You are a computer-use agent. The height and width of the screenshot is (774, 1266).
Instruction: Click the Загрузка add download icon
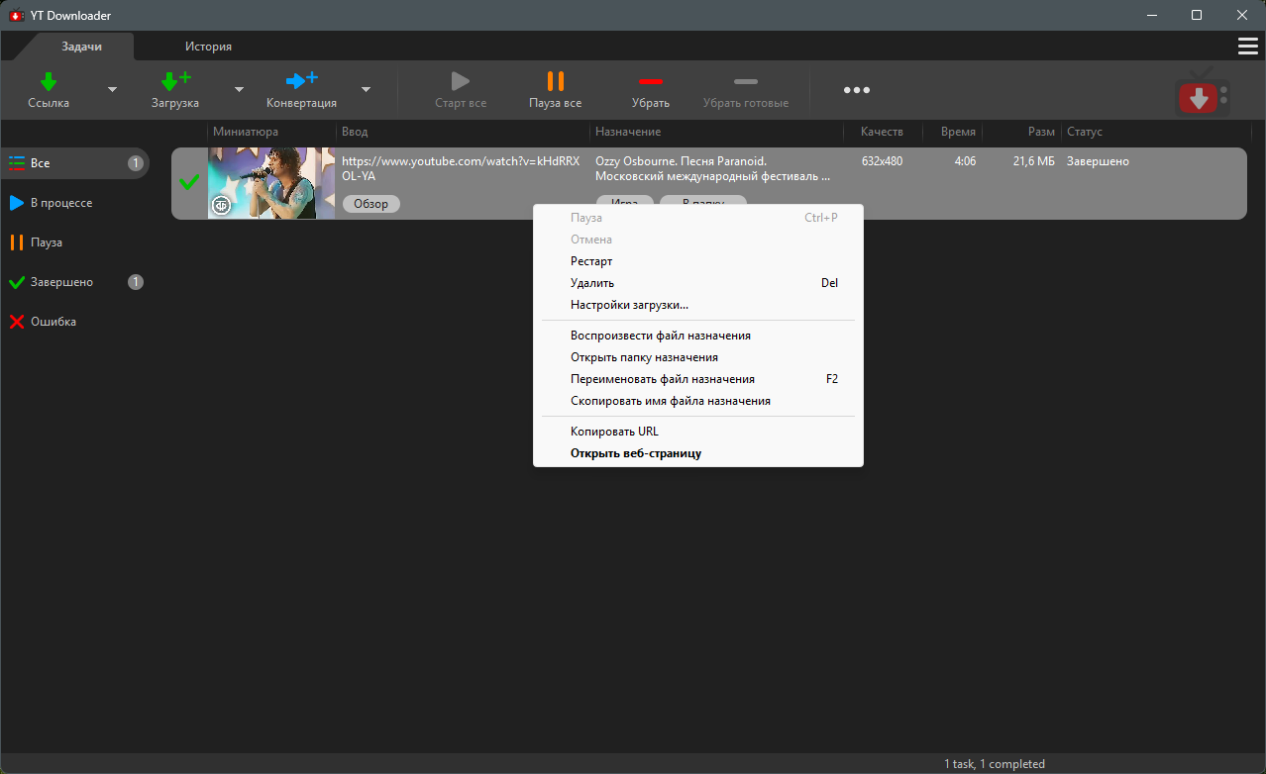tap(175, 81)
